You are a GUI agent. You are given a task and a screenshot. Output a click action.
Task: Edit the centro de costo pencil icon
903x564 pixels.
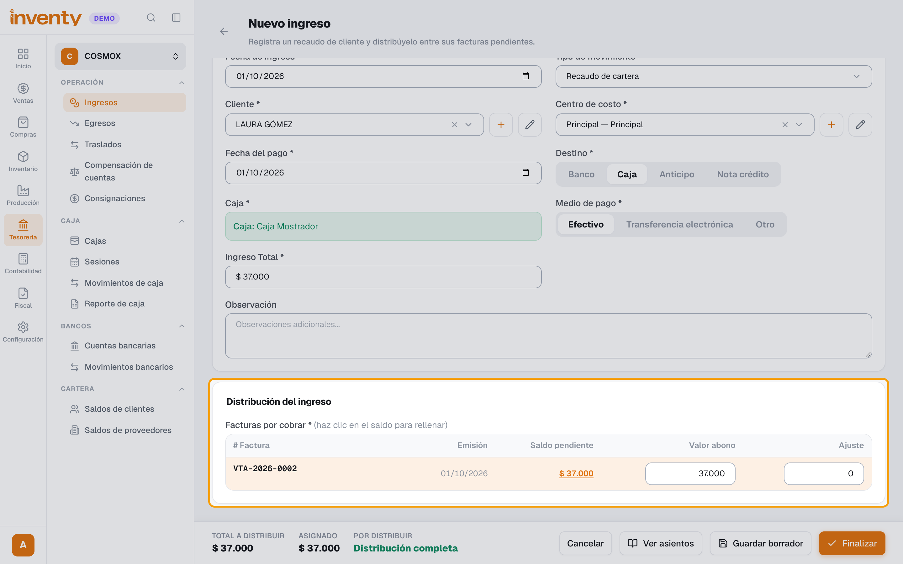coord(860,125)
